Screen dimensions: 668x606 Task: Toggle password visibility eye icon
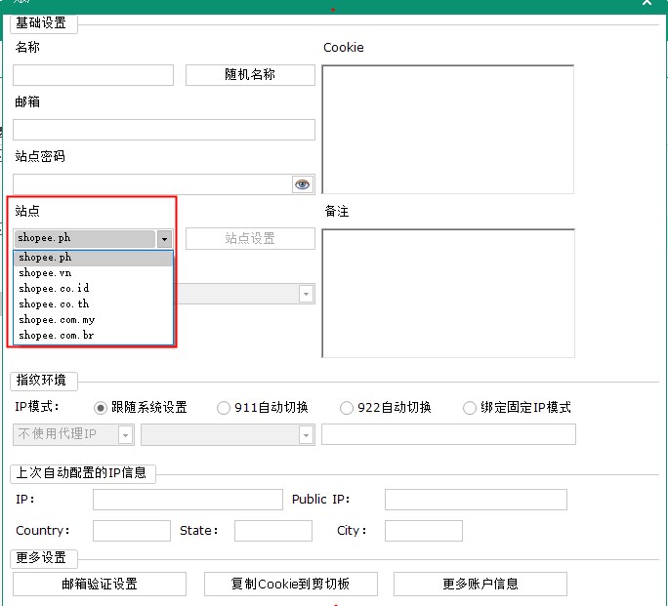pos(303,184)
